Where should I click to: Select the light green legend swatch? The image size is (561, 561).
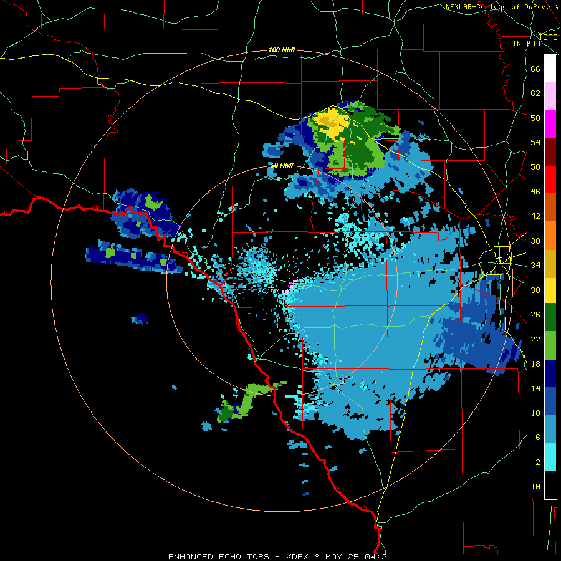tap(550, 345)
